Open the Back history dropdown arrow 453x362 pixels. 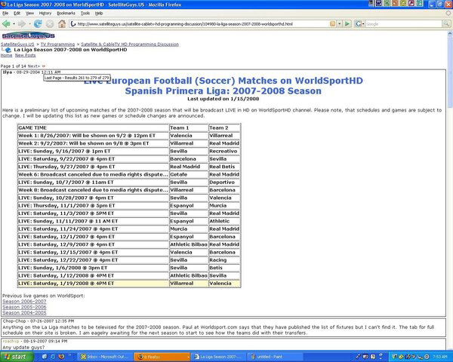coord(14,24)
